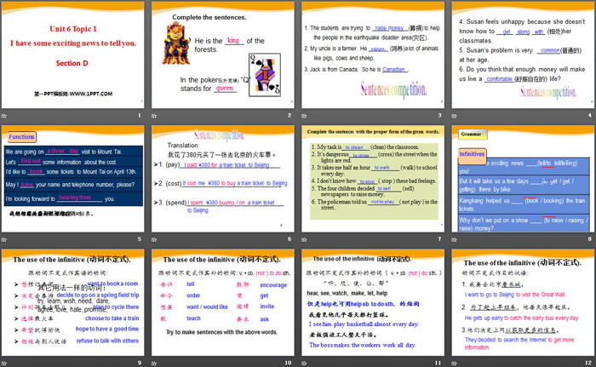This screenshot has height=367, width=596.
Task: Select slide 12 about visiting the Great Wall
Action: tap(523, 303)
